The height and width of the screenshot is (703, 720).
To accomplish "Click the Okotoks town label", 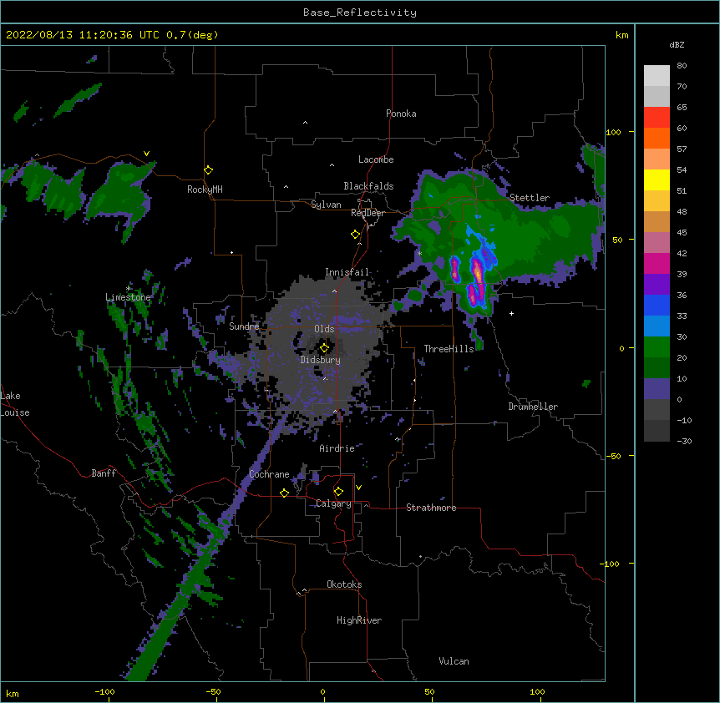I will 344,584.
